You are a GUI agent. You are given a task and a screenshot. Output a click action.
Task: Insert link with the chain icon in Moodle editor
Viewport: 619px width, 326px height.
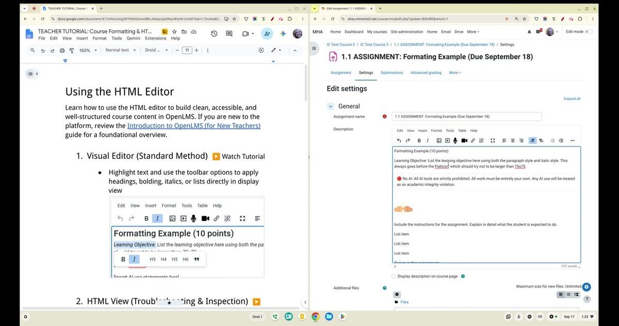click(473, 140)
